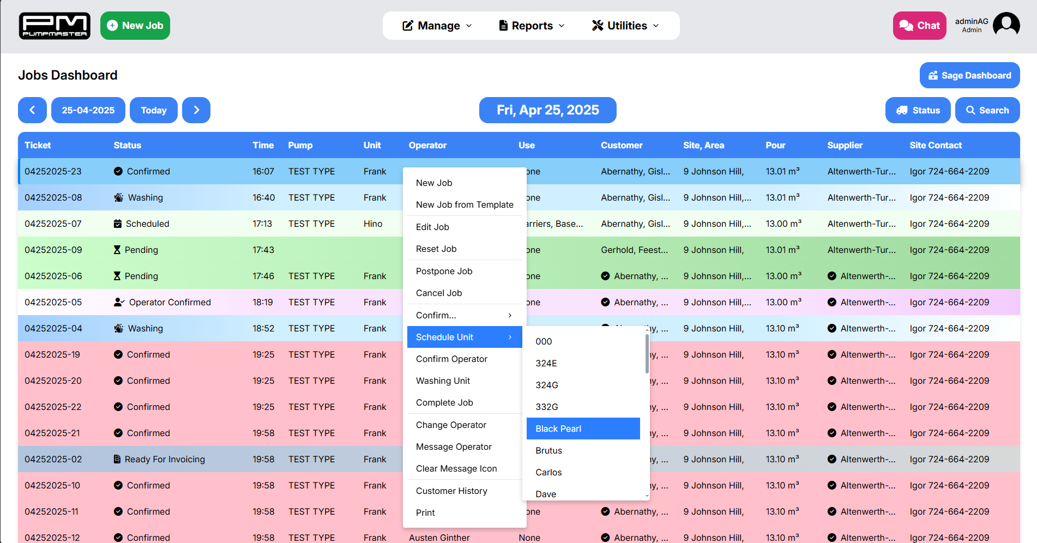Image resolution: width=1037 pixels, height=543 pixels.
Task: Click the unit list scrollbar
Action: [x=647, y=354]
